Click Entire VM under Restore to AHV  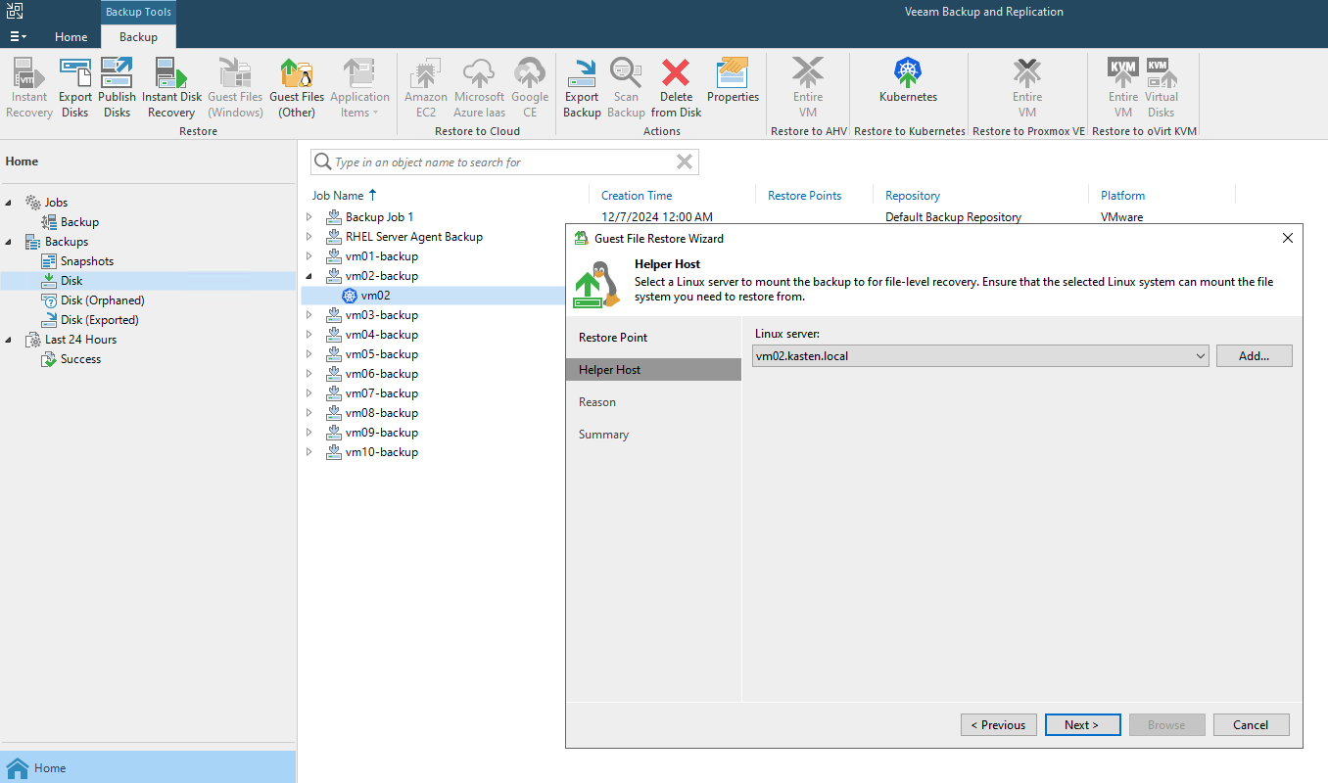pos(808,87)
